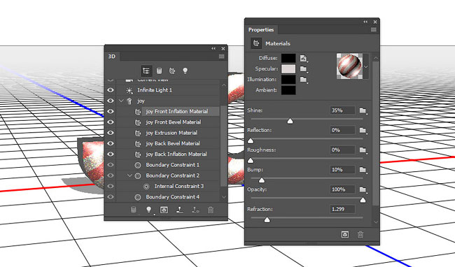455x267 pixels.
Task: Open the 3D panel flyout menu
Action: (x=221, y=57)
